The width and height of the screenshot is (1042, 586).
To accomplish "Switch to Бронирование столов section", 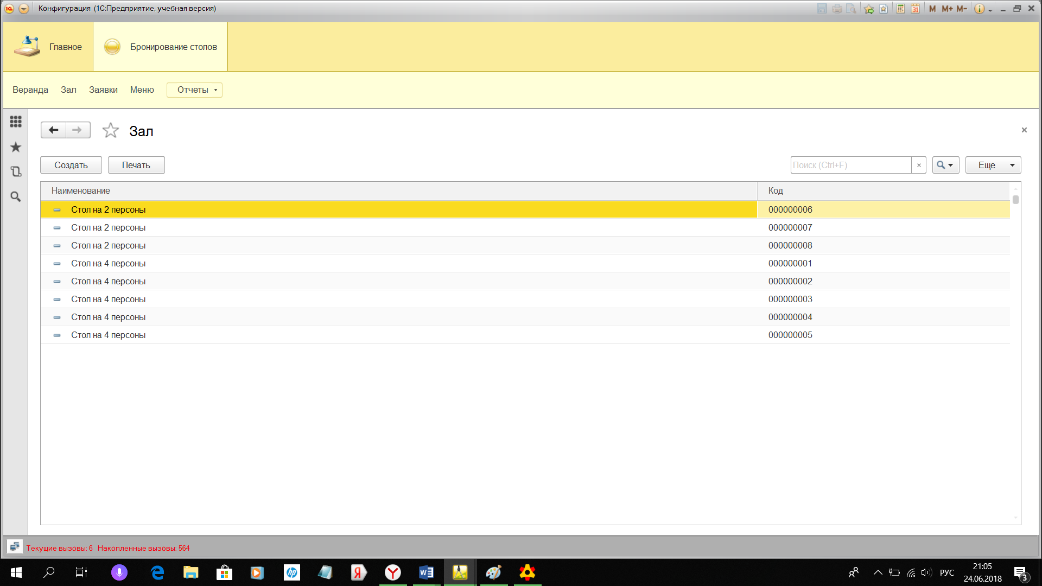I will click(161, 47).
